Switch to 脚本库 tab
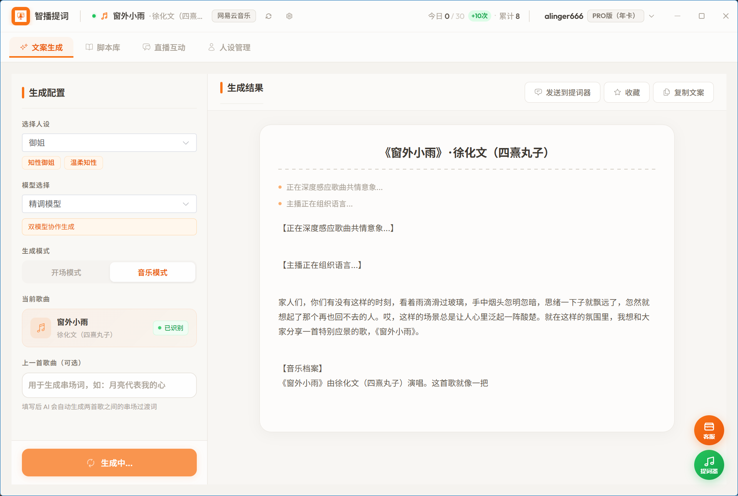 point(103,47)
